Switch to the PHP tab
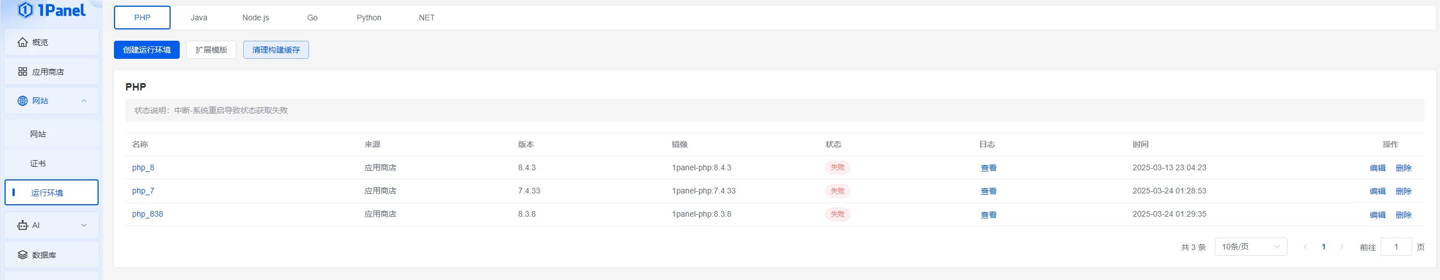1440x280 pixels. coord(142,18)
